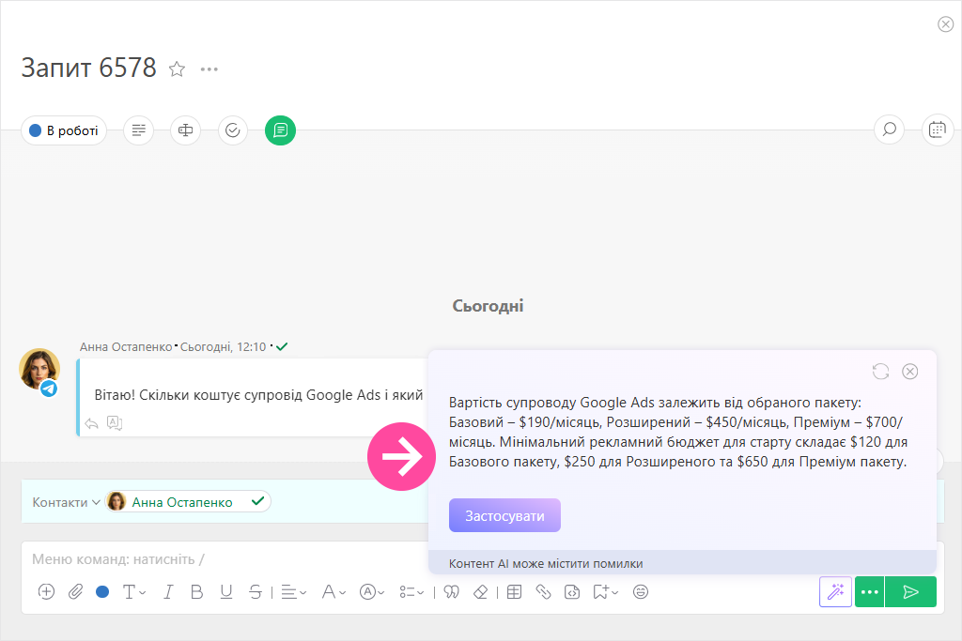Screen dimensions: 962x641
Task: Regenerate the AI response
Action: tap(880, 372)
